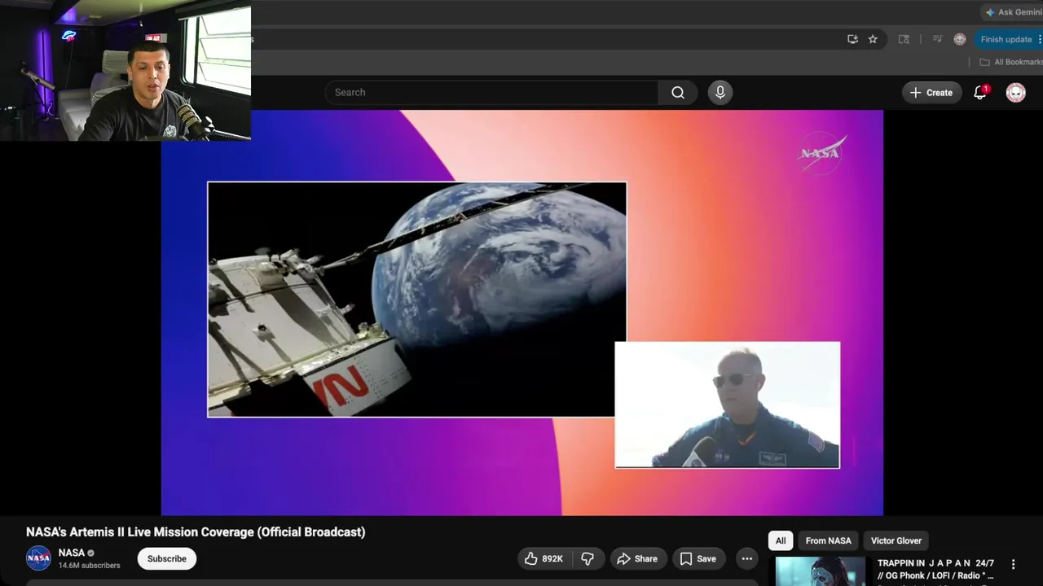Viewport: 1043px width, 586px height.
Task: Click the astronaut inset inside the video
Action: [727, 405]
